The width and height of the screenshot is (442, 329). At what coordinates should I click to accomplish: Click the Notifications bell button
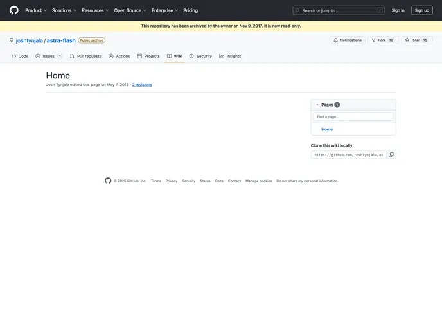(x=348, y=40)
